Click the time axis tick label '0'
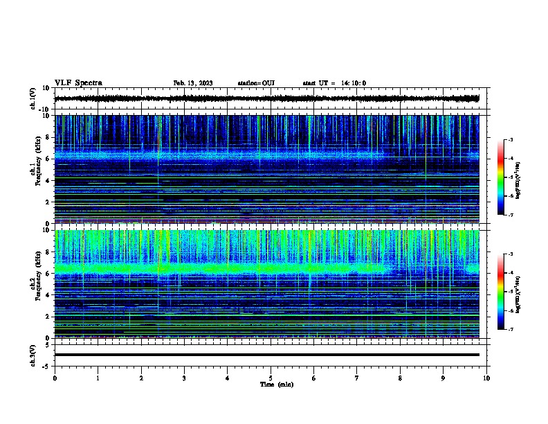Screen dimensions: 548x424 pyautogui.click(x=55, y=378)
